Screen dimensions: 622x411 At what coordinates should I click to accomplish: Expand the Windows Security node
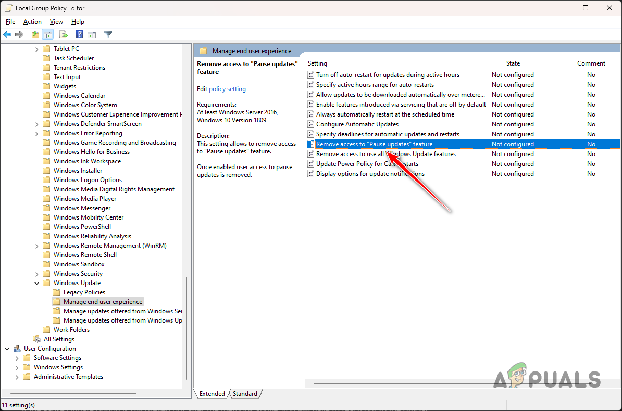36,274
